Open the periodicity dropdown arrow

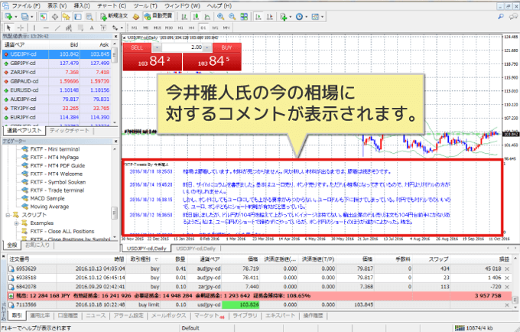pyautogui.click(x=307, y=17)
